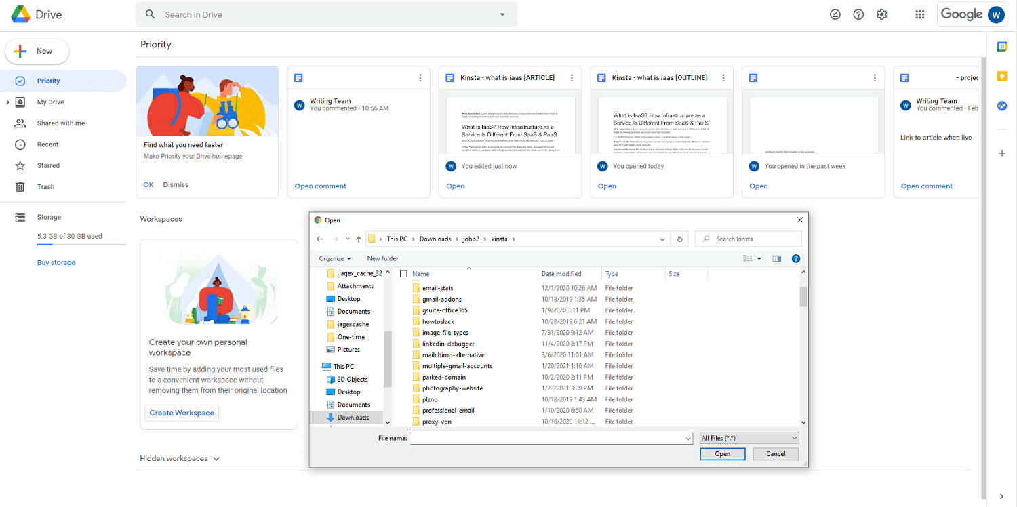This screenshot has height=507, width=1017.
Task: Open the Google Keep side panel
Action: point(1001,77)
